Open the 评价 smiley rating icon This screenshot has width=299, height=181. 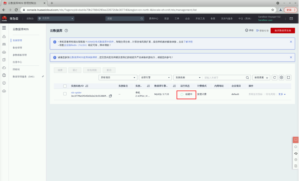click(x=246, y=30)
